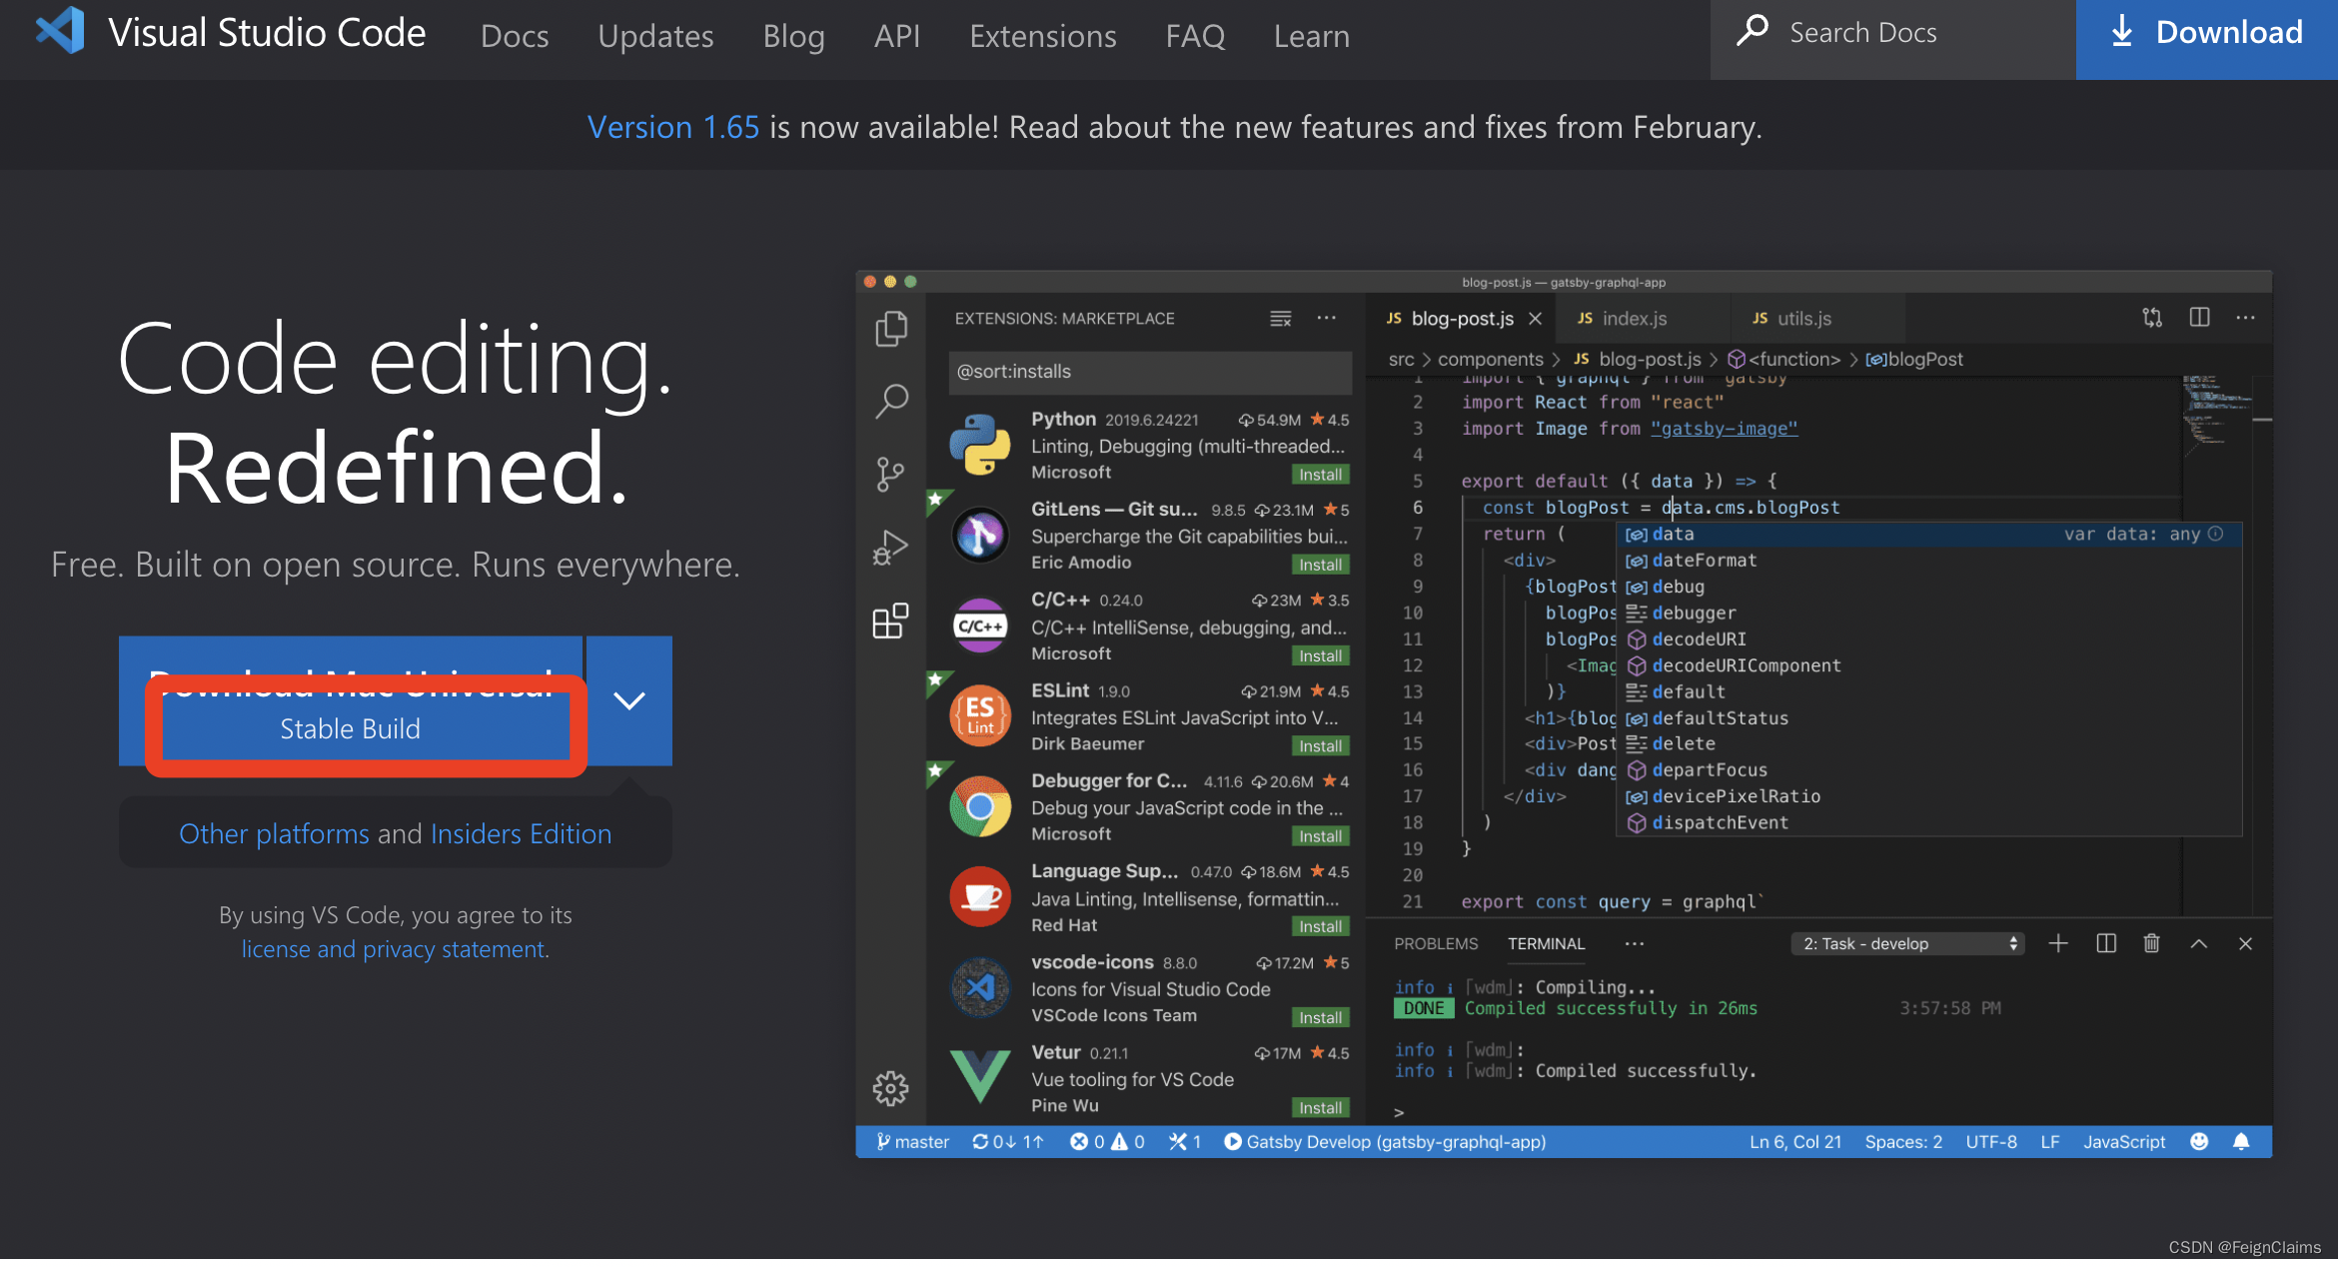Screen dimensions: 2338x1267
Task: Open license and privacy statement link
Action: pos(395,949)
